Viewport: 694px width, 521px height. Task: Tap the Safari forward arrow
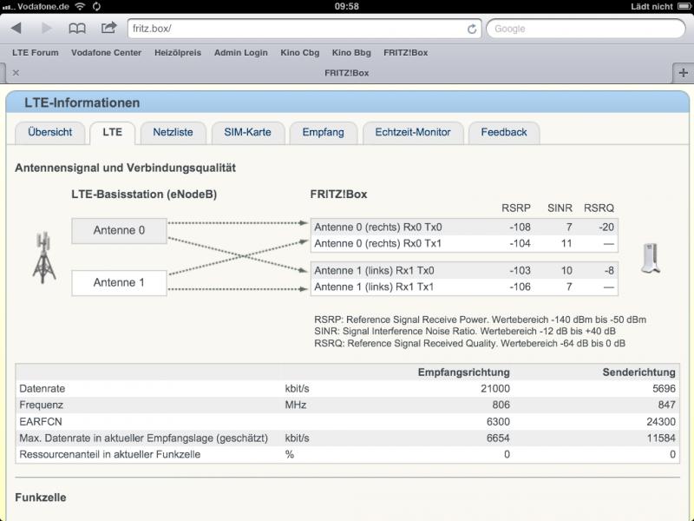click(x=46, y=29)
